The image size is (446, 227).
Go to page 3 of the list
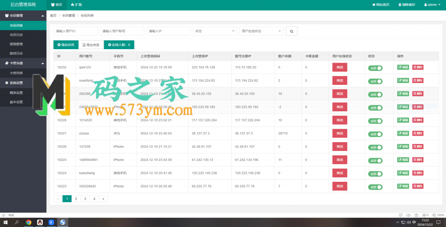click(85, 199)
